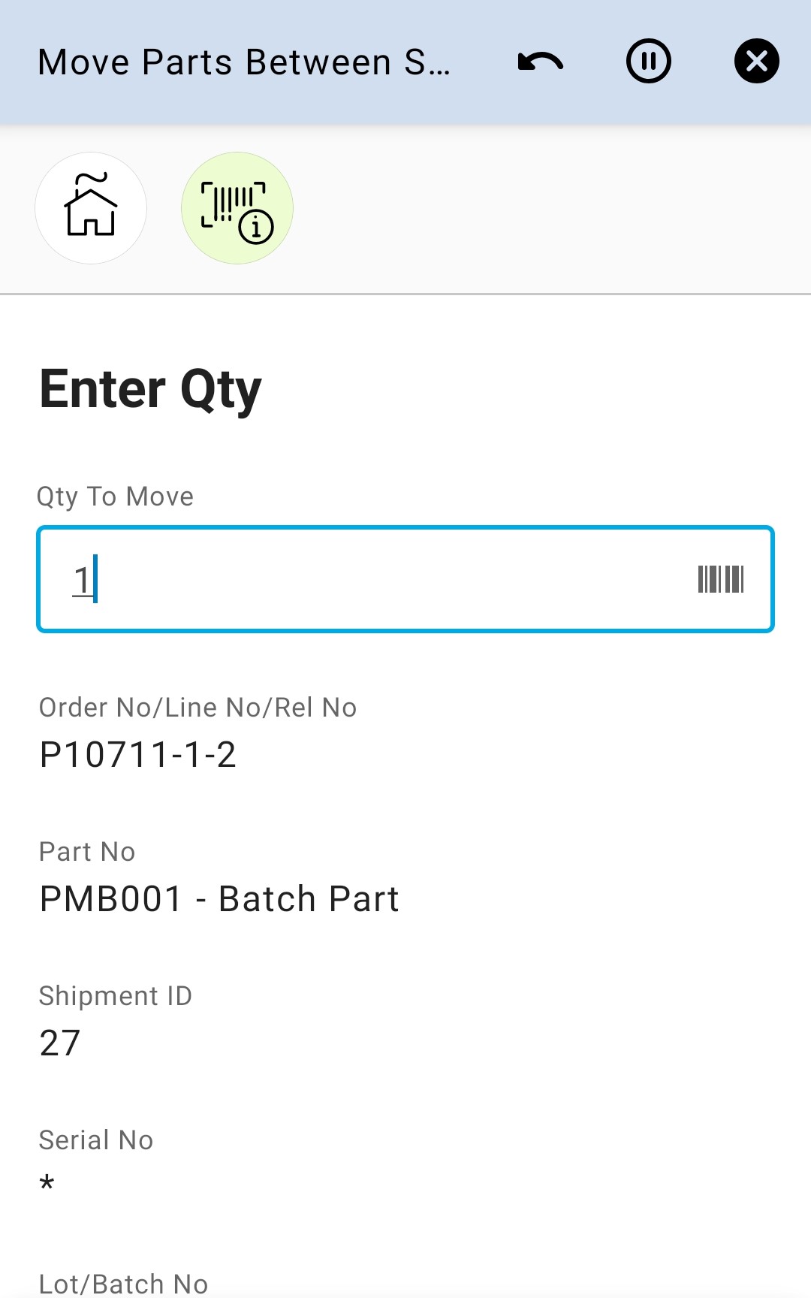The image size is (811, 1298).
Task: Pause the Move Parts process
Action: pyautogui.click(x=648, y=62)
